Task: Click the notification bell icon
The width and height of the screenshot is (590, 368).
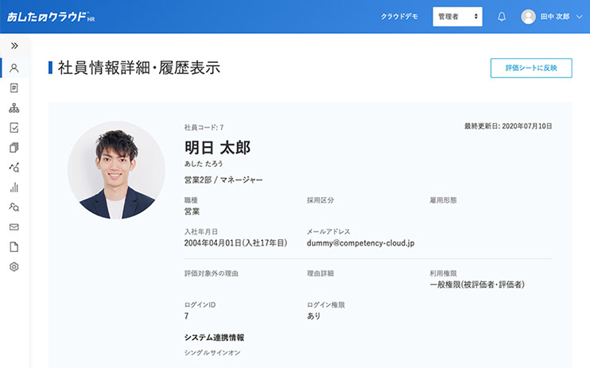Action: pyautogui.click(x=502, y=17)
